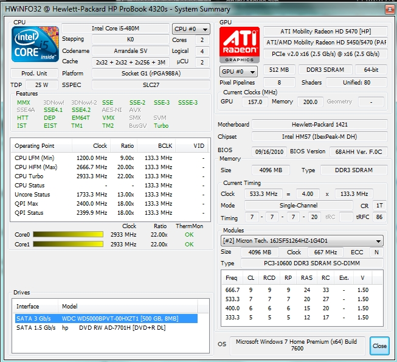This screenshot has width=397, height=362.
Task: Click the 533.3 MHz memory clock field
Action: (264, 194)
